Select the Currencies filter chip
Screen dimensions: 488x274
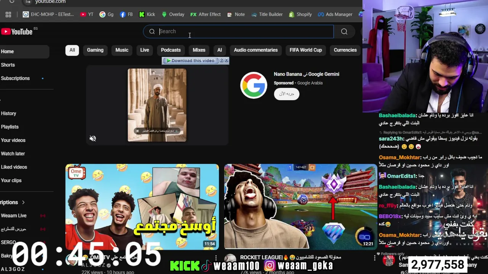[x=345, y=50]
